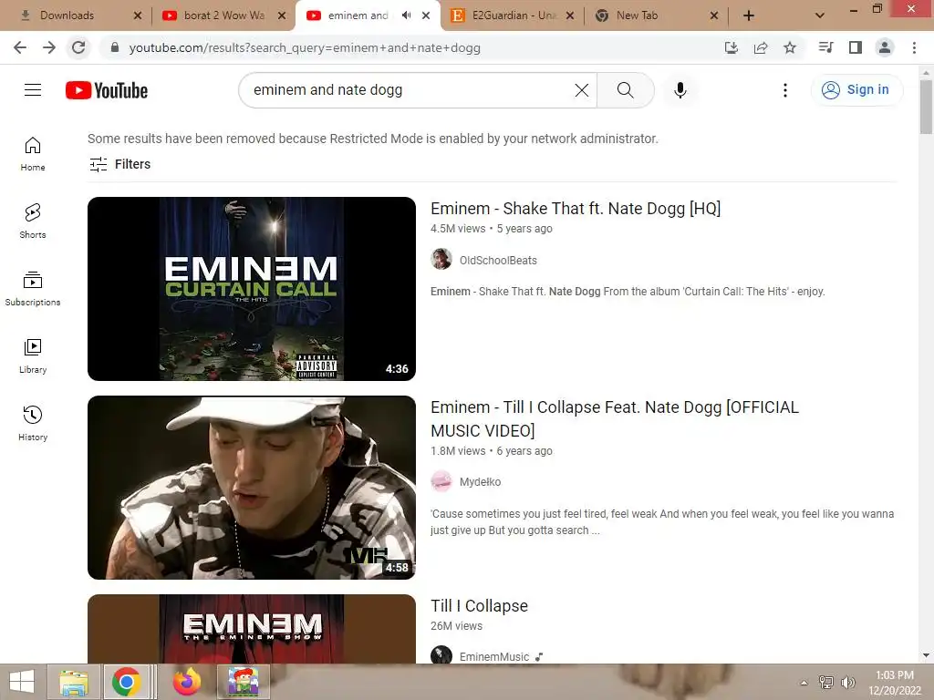This screenshot has height=700, width=934.
Task: Clear the search query with X
Action: pyautogui.click(x=581, y=90)
